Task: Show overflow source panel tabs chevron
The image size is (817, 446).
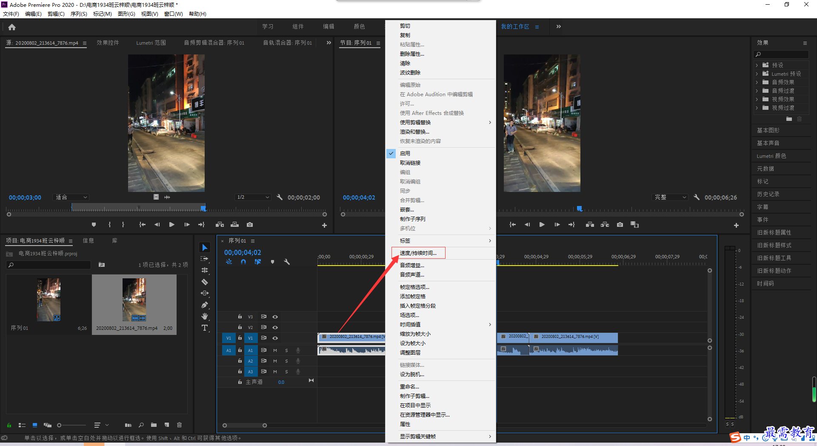Action: coord(329,43)
